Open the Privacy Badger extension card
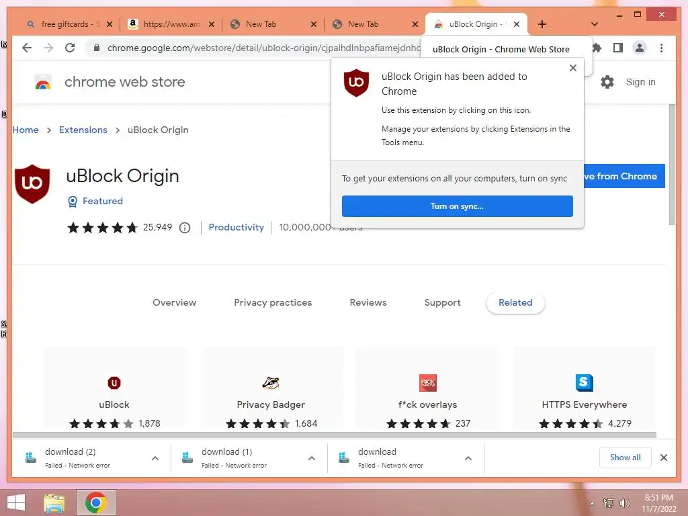Screen dimensions: 688x516 coord(271,388)
